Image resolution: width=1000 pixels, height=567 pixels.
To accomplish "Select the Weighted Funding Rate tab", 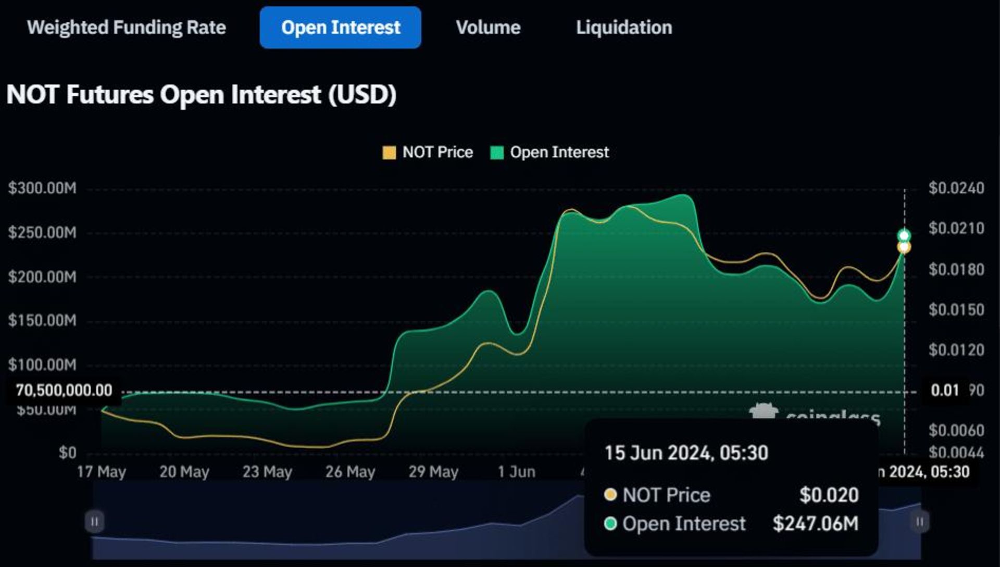I will (x=127, y=28).
